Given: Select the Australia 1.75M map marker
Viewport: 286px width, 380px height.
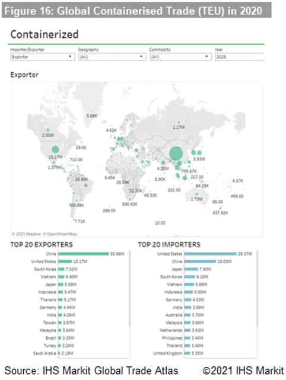Looking at the screenshot, I should (197, 194).
